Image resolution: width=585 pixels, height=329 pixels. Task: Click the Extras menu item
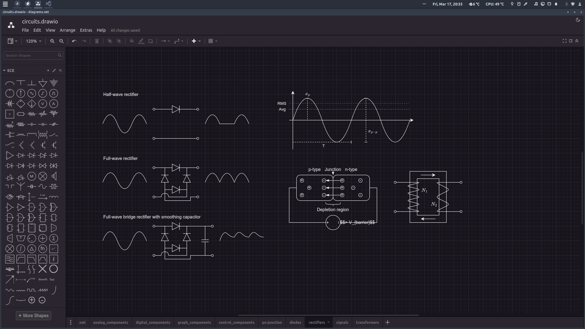[x=86, y=30]
